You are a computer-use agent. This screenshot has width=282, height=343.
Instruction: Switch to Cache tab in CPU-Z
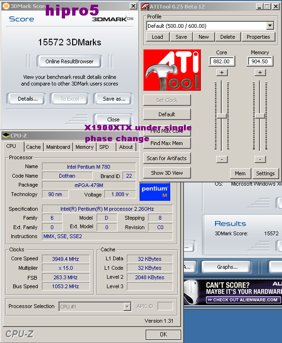pos(33,147)
